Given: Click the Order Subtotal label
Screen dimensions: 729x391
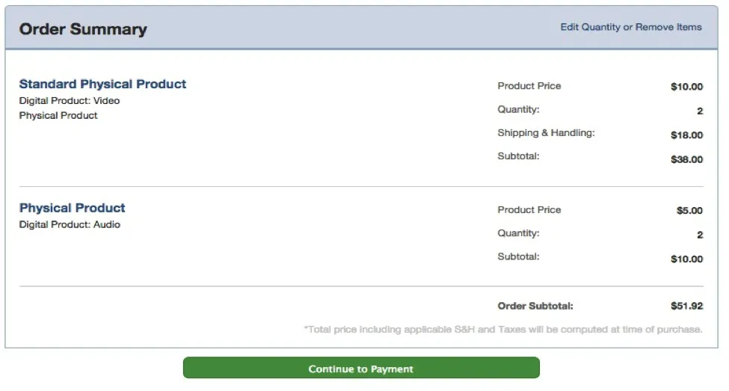Looking at the screenshot, I should pyautogui.click(x=535, y=306).
